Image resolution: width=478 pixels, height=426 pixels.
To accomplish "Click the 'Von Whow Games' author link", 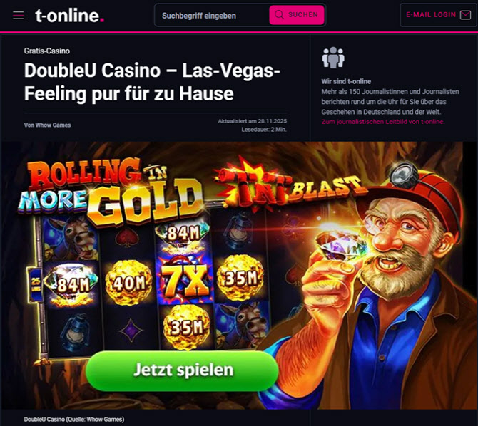I will coord(47,125).
